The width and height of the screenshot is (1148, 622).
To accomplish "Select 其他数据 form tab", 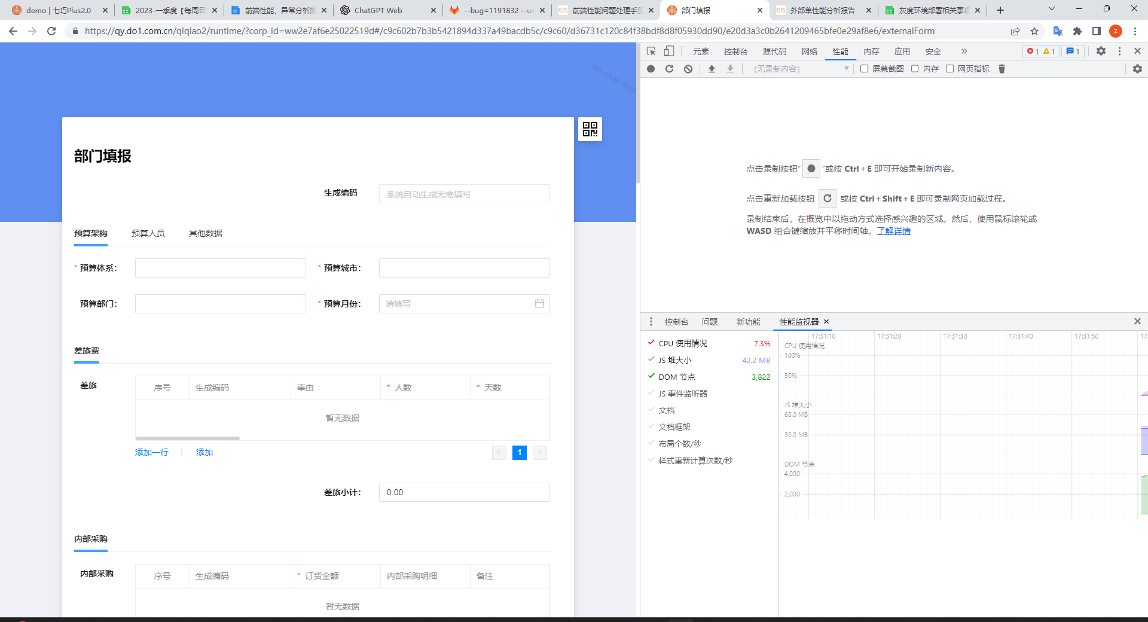I will (x=206, y=233).
